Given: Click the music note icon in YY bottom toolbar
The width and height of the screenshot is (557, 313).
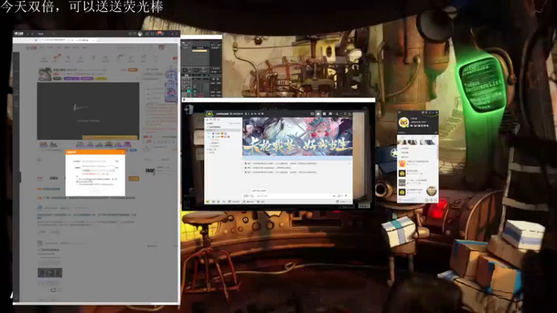Looking at the screenshot, I should pyautogui.click(x=244, y=202).
